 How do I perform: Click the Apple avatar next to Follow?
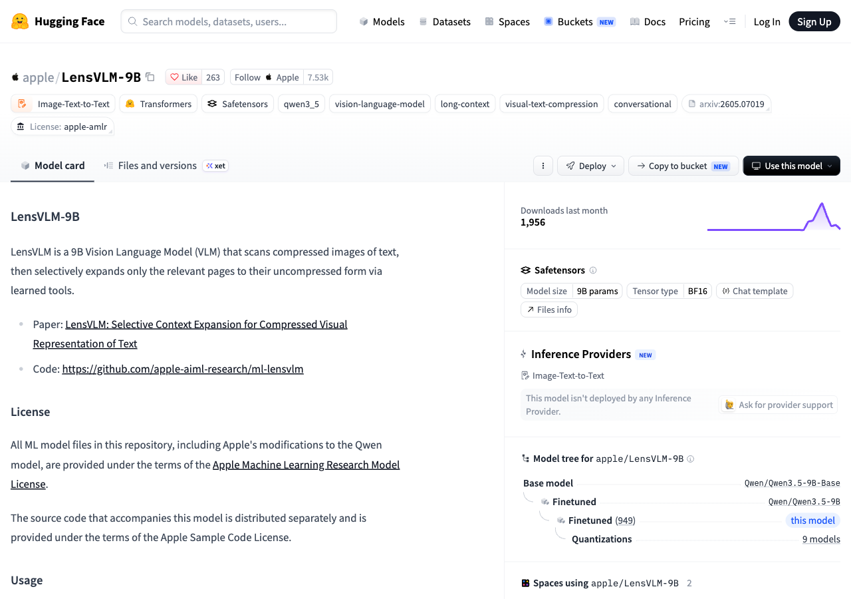tap(269, 77)
